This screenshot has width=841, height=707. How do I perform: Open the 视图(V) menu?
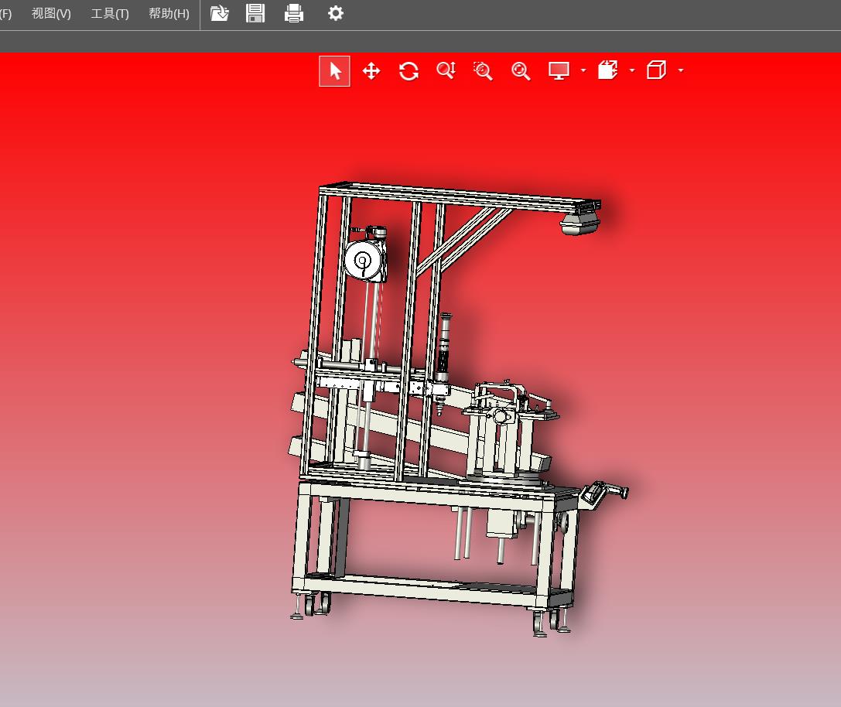[51, 13]
